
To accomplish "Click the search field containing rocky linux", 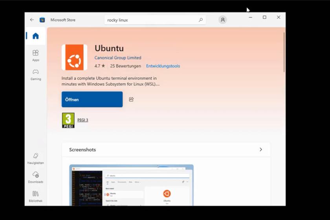I will (x=155, y=20).
